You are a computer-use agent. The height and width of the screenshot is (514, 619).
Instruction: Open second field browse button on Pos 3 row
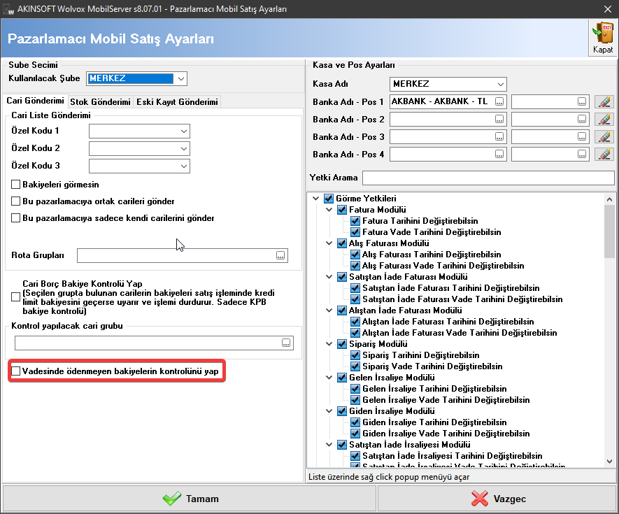pyautogui.click(x=582, y=136)
